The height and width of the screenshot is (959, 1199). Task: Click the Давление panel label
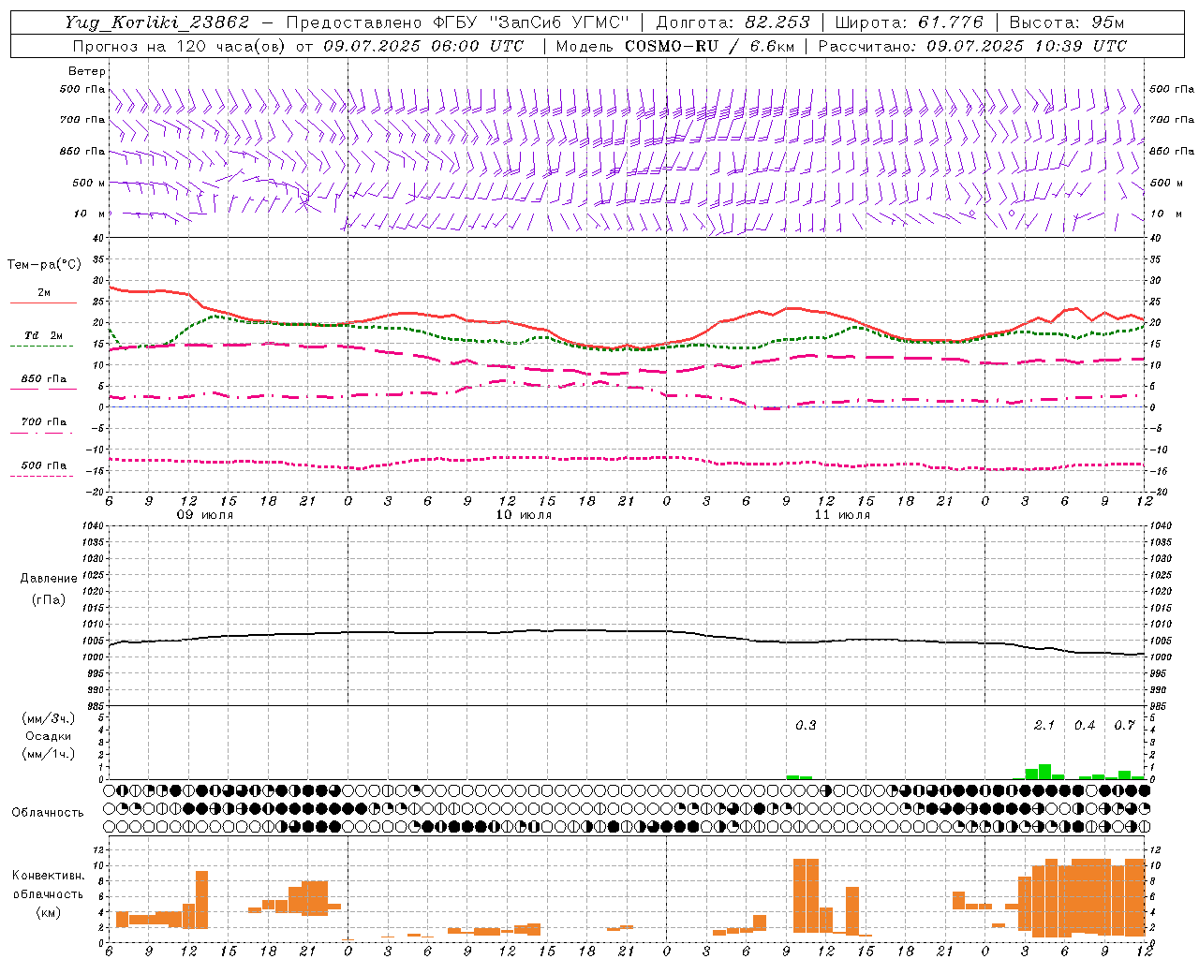pos(49,579)
